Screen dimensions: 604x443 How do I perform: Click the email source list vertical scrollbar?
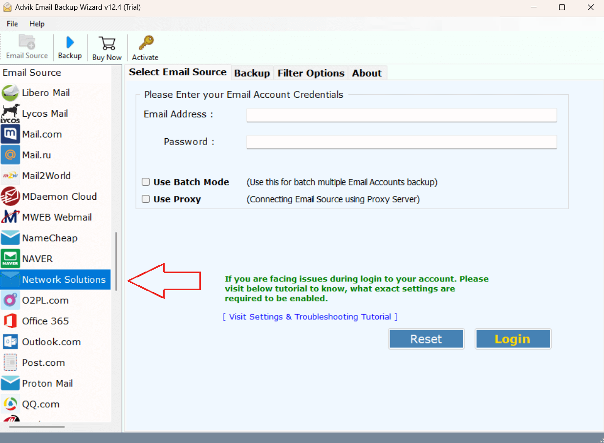(116, 261)
